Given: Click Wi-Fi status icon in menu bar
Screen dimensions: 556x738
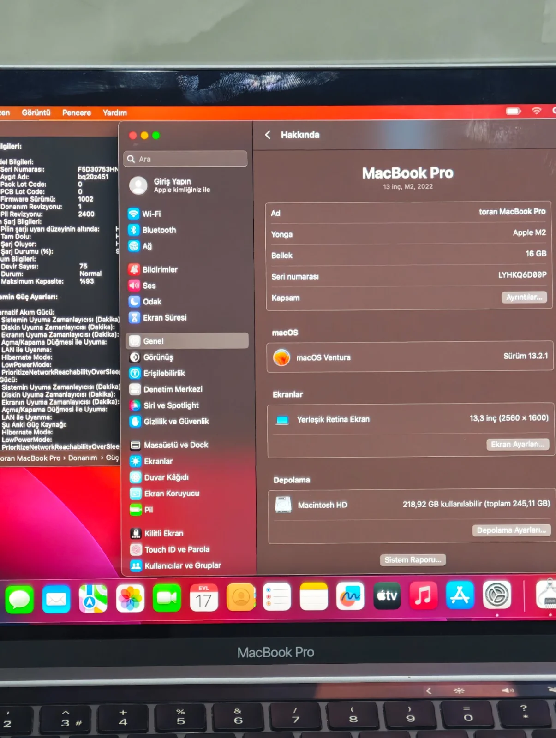Looking at the screenshot, I should click(x=536, y=111).
